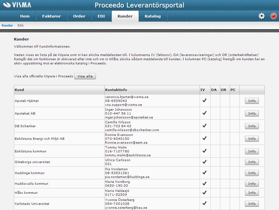Click contact name Maria Heldesjö

point(117,191)
